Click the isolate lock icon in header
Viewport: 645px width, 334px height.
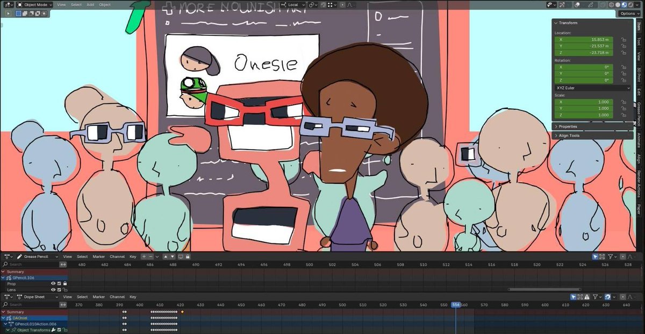pyautogui.click(x=188, y=257)
